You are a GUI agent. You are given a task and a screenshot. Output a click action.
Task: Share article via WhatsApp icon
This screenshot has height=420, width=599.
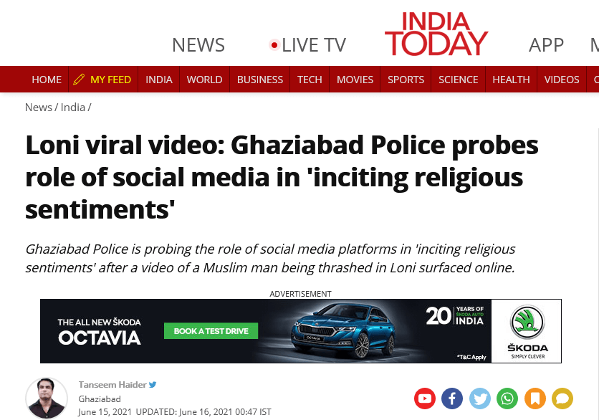click(507, 398)
